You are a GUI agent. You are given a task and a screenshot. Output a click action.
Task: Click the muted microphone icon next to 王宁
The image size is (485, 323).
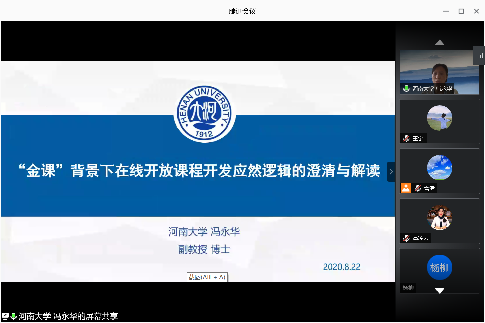(x=407, y=138)
